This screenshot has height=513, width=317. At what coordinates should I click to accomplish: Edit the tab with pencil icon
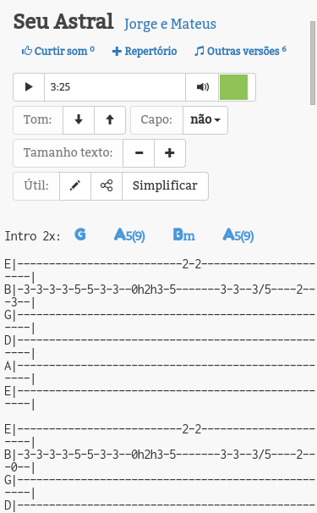[75, 186]
